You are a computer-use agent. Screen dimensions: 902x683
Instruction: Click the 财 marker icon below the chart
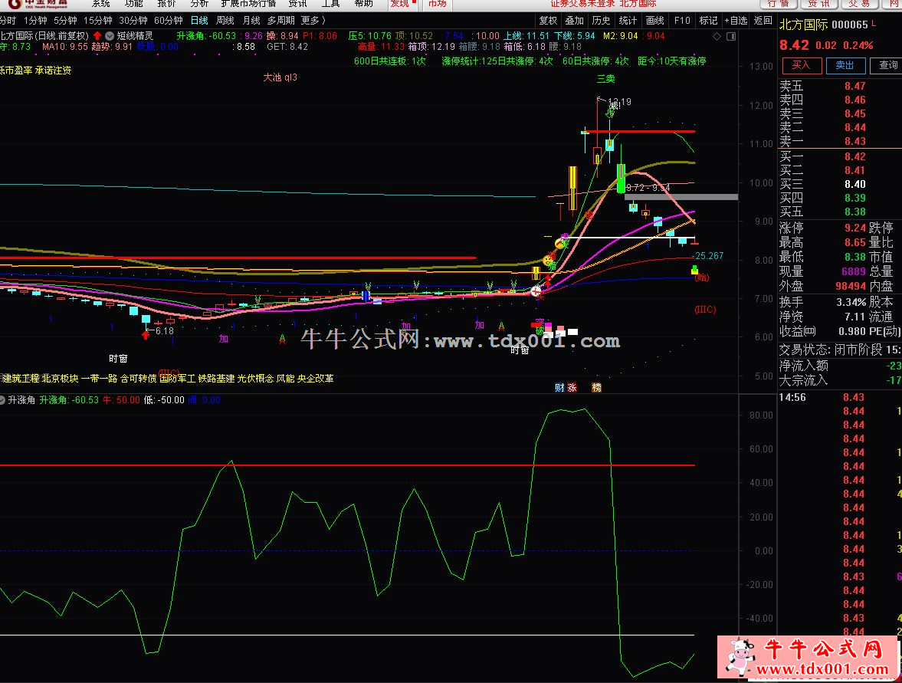point(559,387)
